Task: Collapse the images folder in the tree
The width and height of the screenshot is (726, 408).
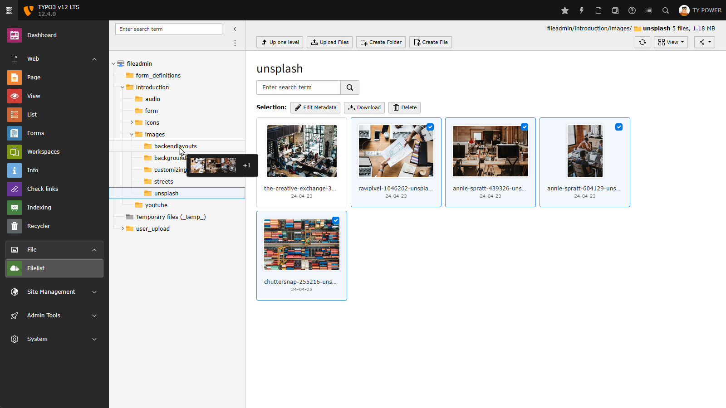Action: 132,134
